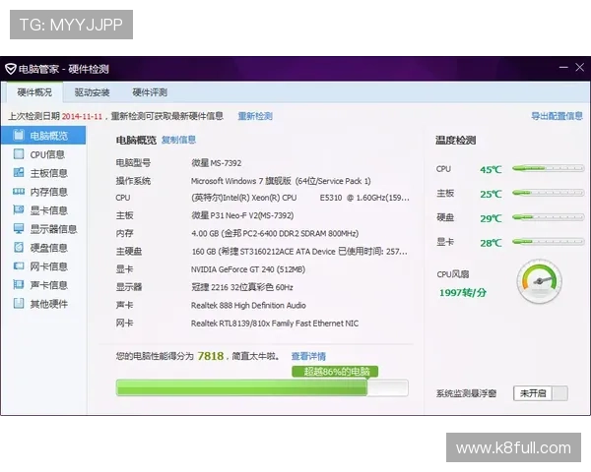The height and width of the screenshot is (472, 591).
Task: Click the 复制信息 link
Action: pyautogui.click(x=178, y=140)
